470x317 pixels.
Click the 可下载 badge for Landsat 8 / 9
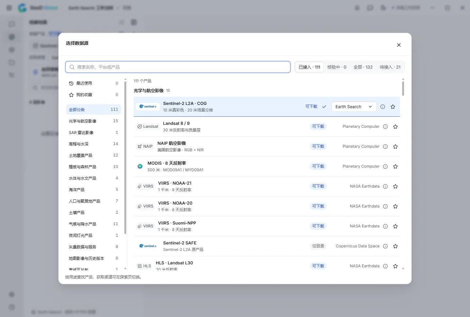click(x=318, y=126)
